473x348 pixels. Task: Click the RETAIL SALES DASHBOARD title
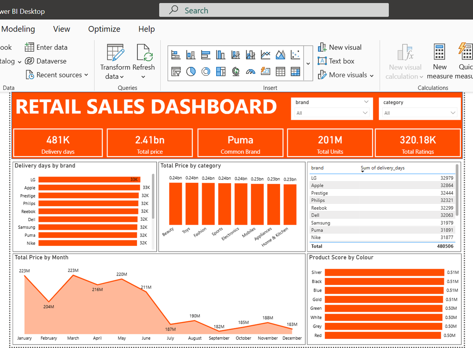pos(146,107)
